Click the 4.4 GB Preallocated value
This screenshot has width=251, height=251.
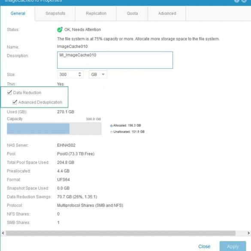[x=63, y=171]
